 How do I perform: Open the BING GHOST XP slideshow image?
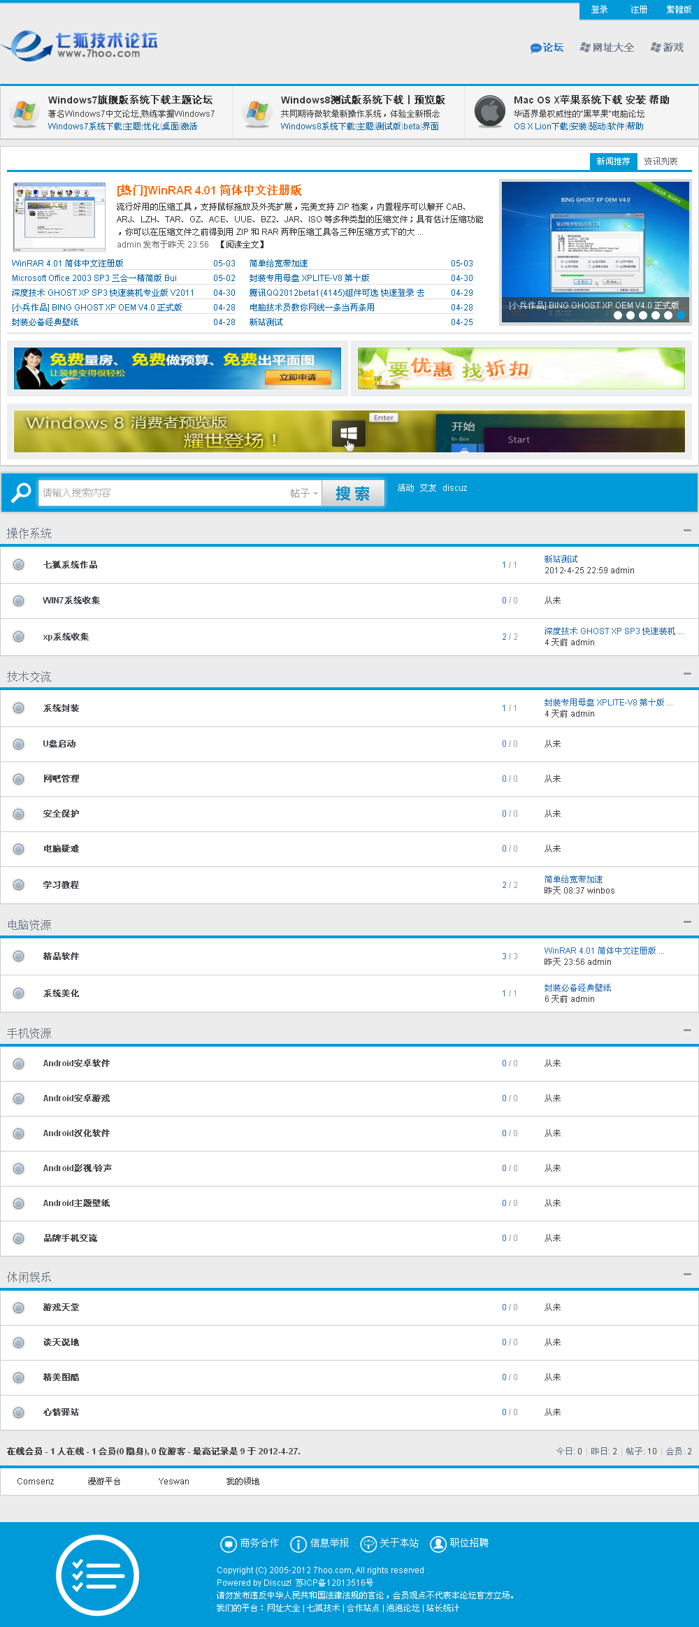[596, 252]
